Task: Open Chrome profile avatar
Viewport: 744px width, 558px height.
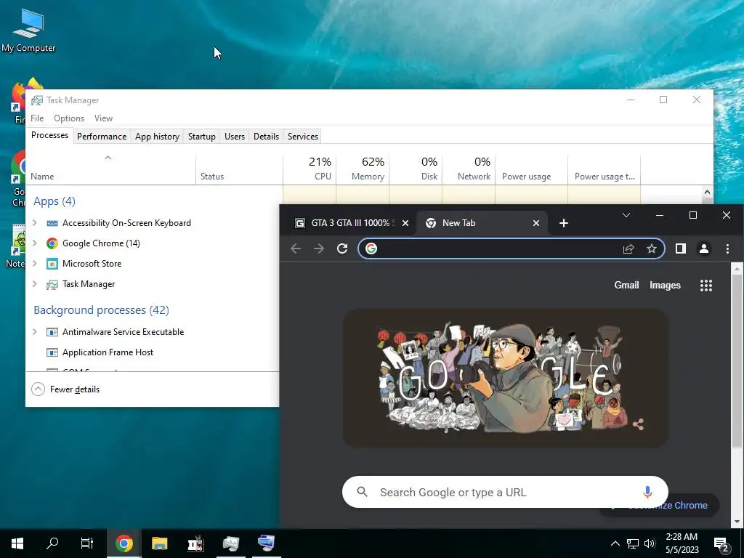Action: pos(704,248)
